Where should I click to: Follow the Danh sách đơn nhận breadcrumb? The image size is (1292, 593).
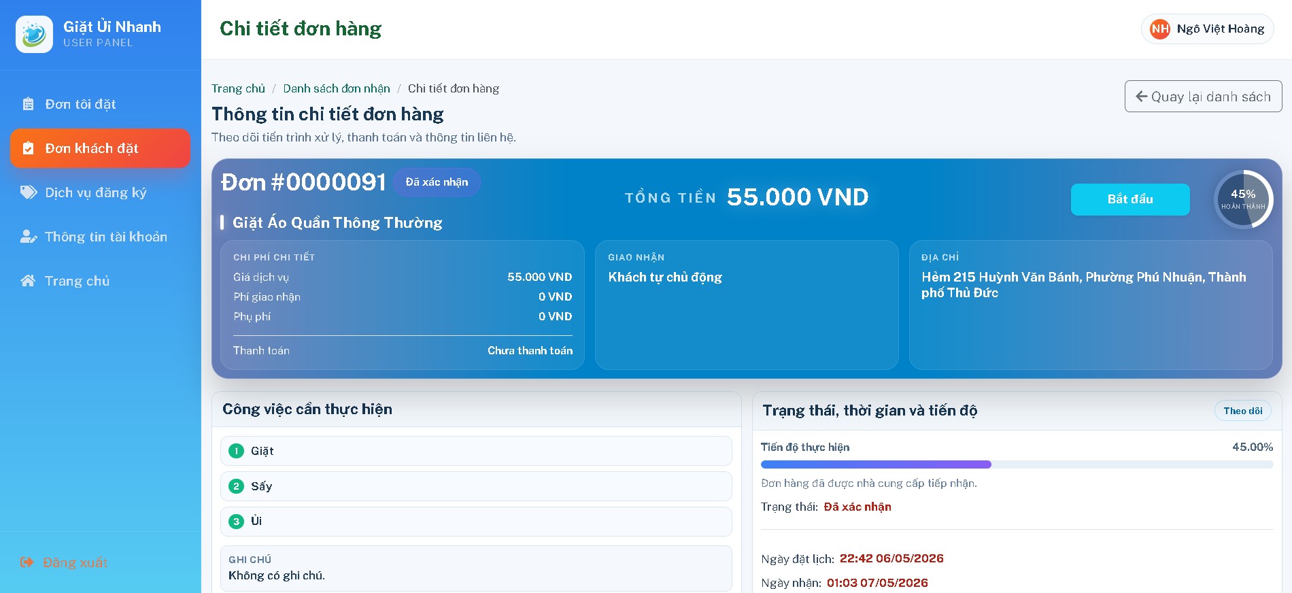click(337, 88)
